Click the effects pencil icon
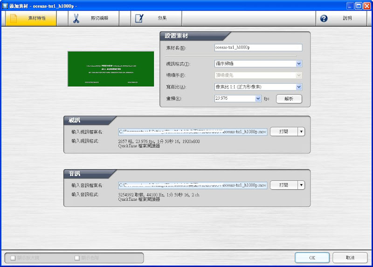 139,18
